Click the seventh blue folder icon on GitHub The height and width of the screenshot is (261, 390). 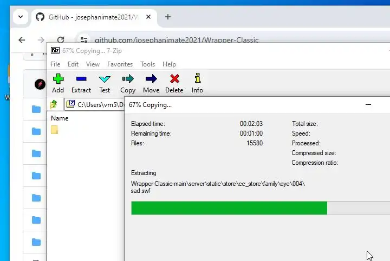(36, 242)
